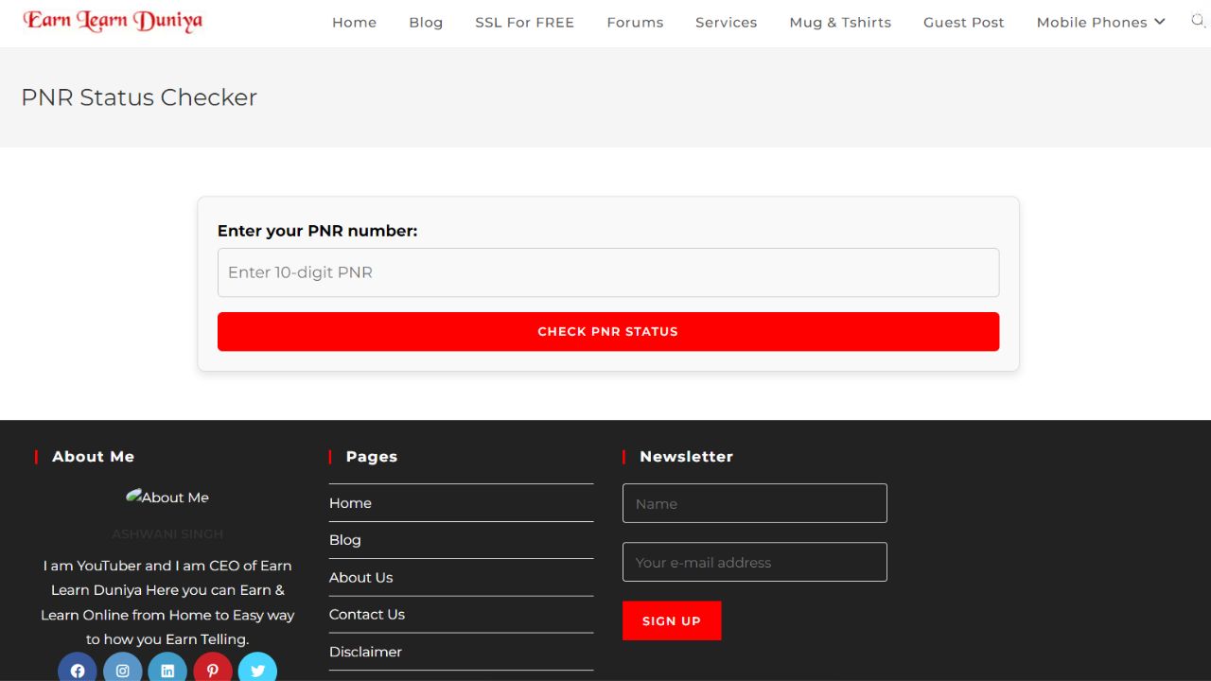The width and height of the screenshot is (1211, 681).
Task: Click the About Me footer heading
Action: [93, 457]
